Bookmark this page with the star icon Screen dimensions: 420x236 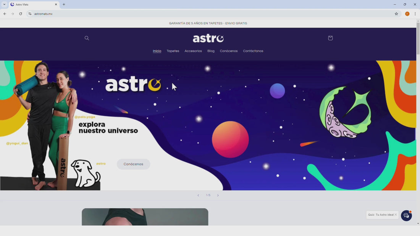(396, 14)
